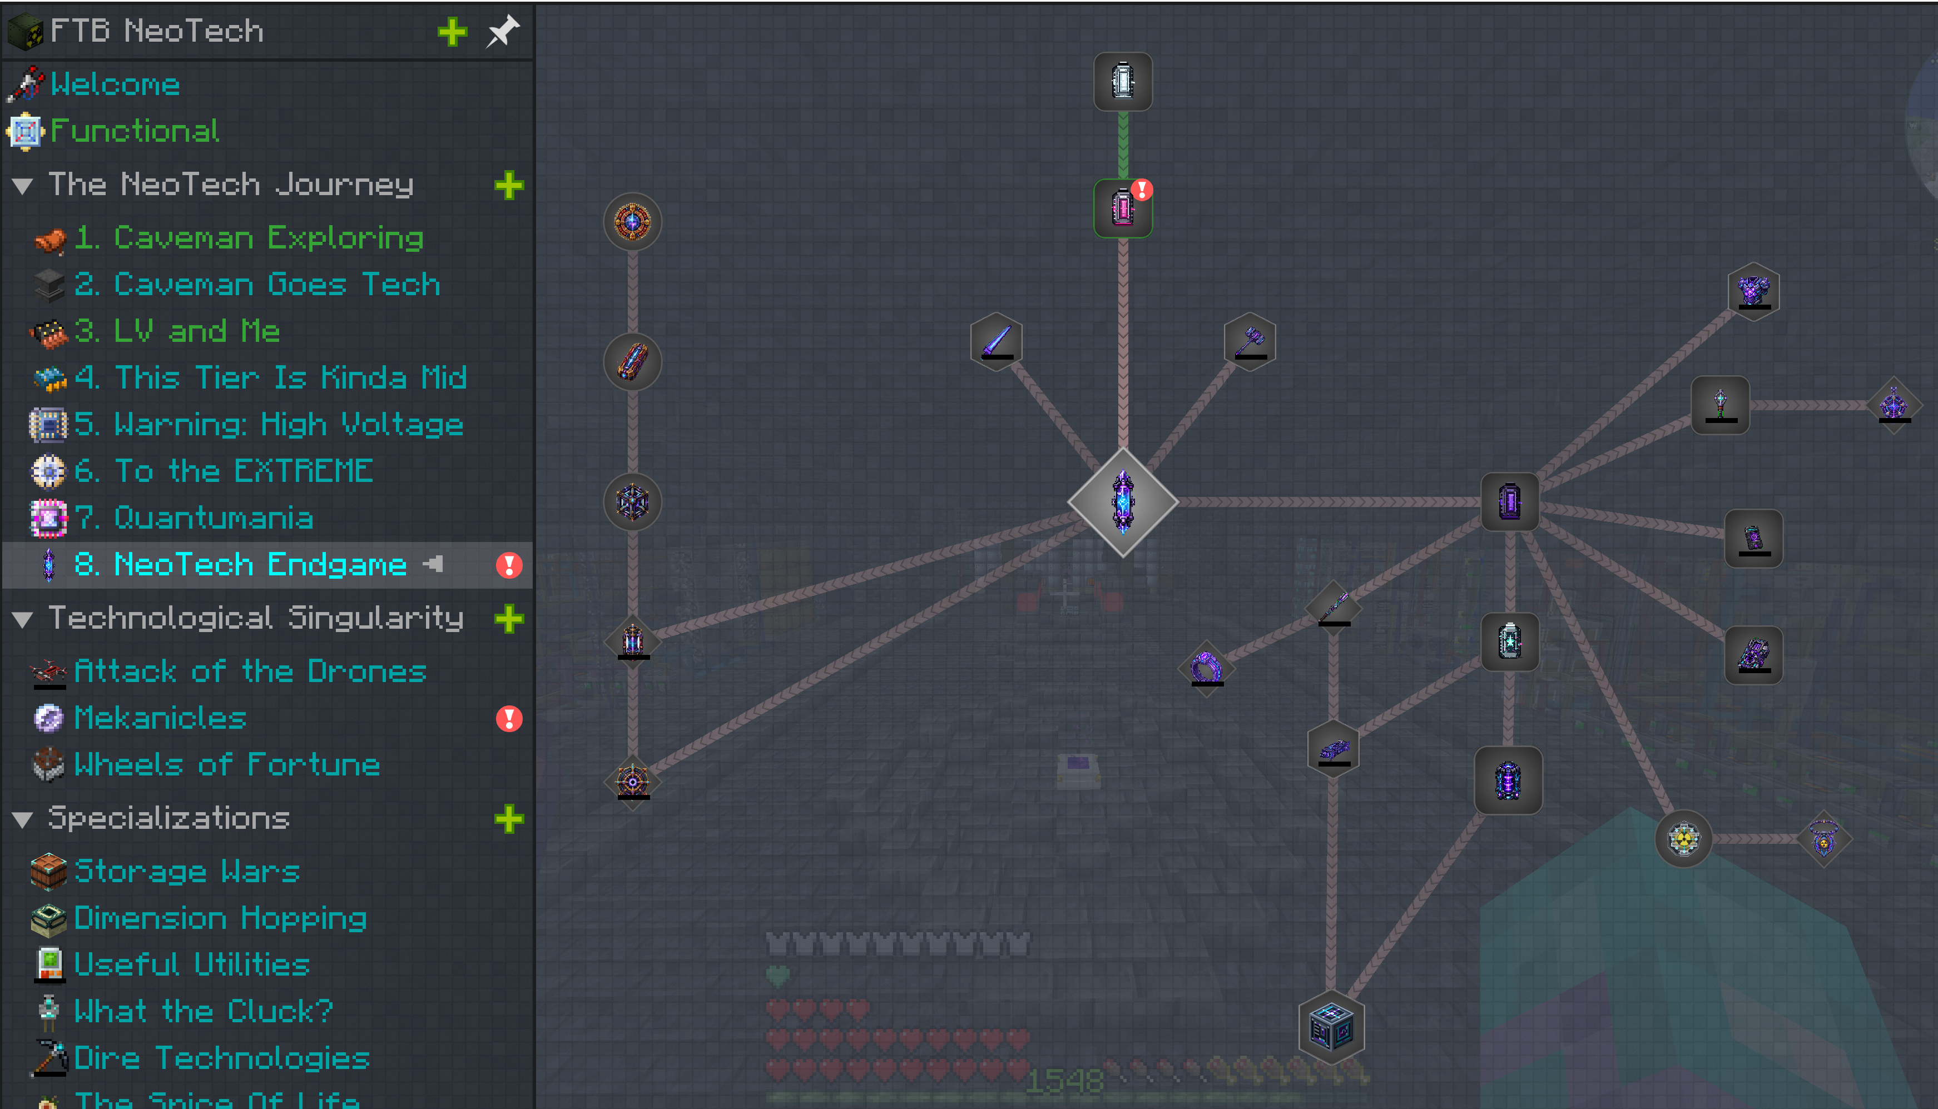1938x1109 pixels.
Task: Open the purple chestplate hexagon quest
Action: (1753, 292)
